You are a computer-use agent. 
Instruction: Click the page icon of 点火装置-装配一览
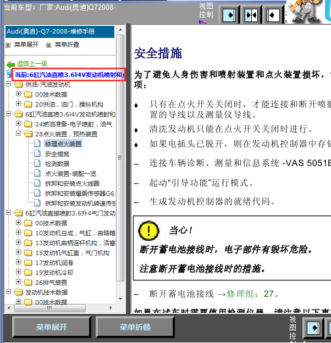pyautogui.click(x=37, y=173)
